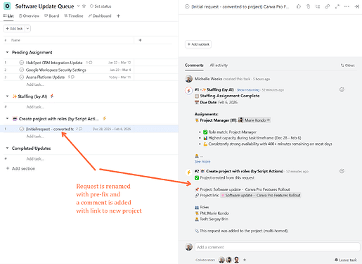Add task under Staffing (by AI)

(35, 107)
